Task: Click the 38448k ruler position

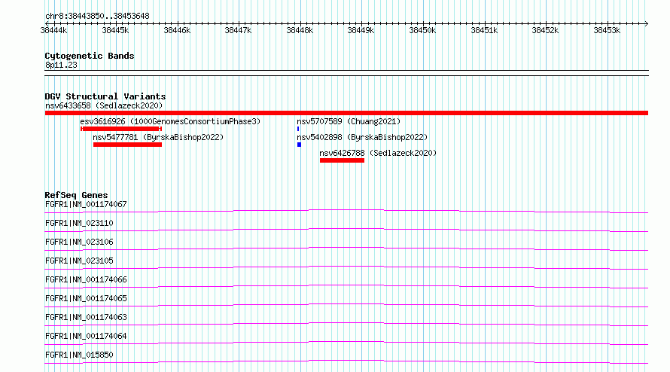Action: tap(300, 30)
